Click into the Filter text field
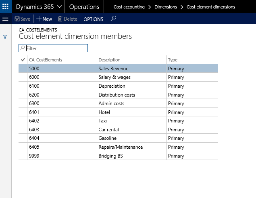Image resolution: width=256 pixels, height=198 pixels. (x=56, y=48)
